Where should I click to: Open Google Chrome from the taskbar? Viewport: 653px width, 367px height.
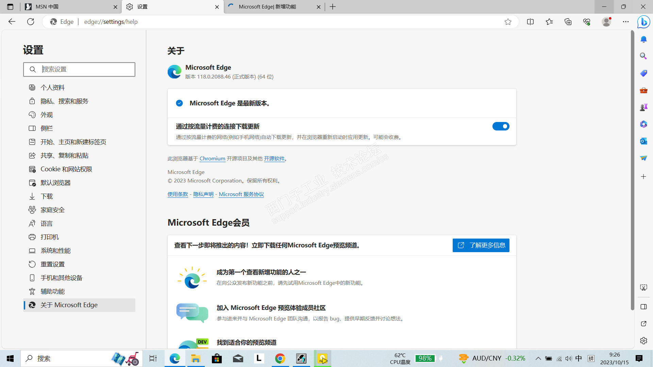[x=280, y=359]
